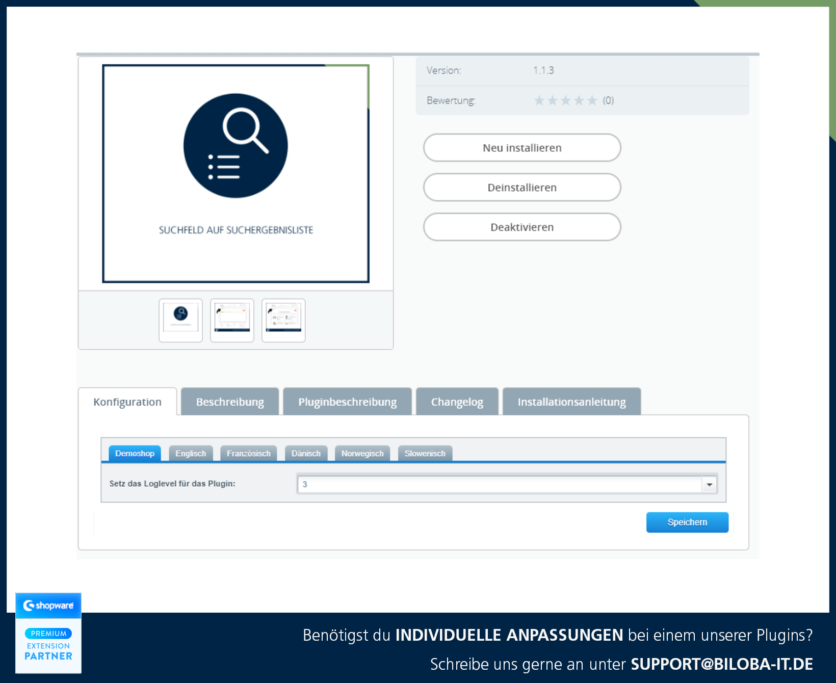Image resolution: width=836 pixels, height=683 pixels.
Task: Click the Neu installieren button
Action: [x=522, y=148]
